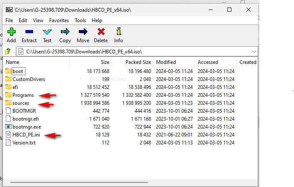Select the bootmgr.exe file name
The height and width of the screenshot is (187, 294).
coord(27,127)
